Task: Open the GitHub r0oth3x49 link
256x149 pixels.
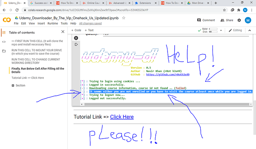Action: 168,74
